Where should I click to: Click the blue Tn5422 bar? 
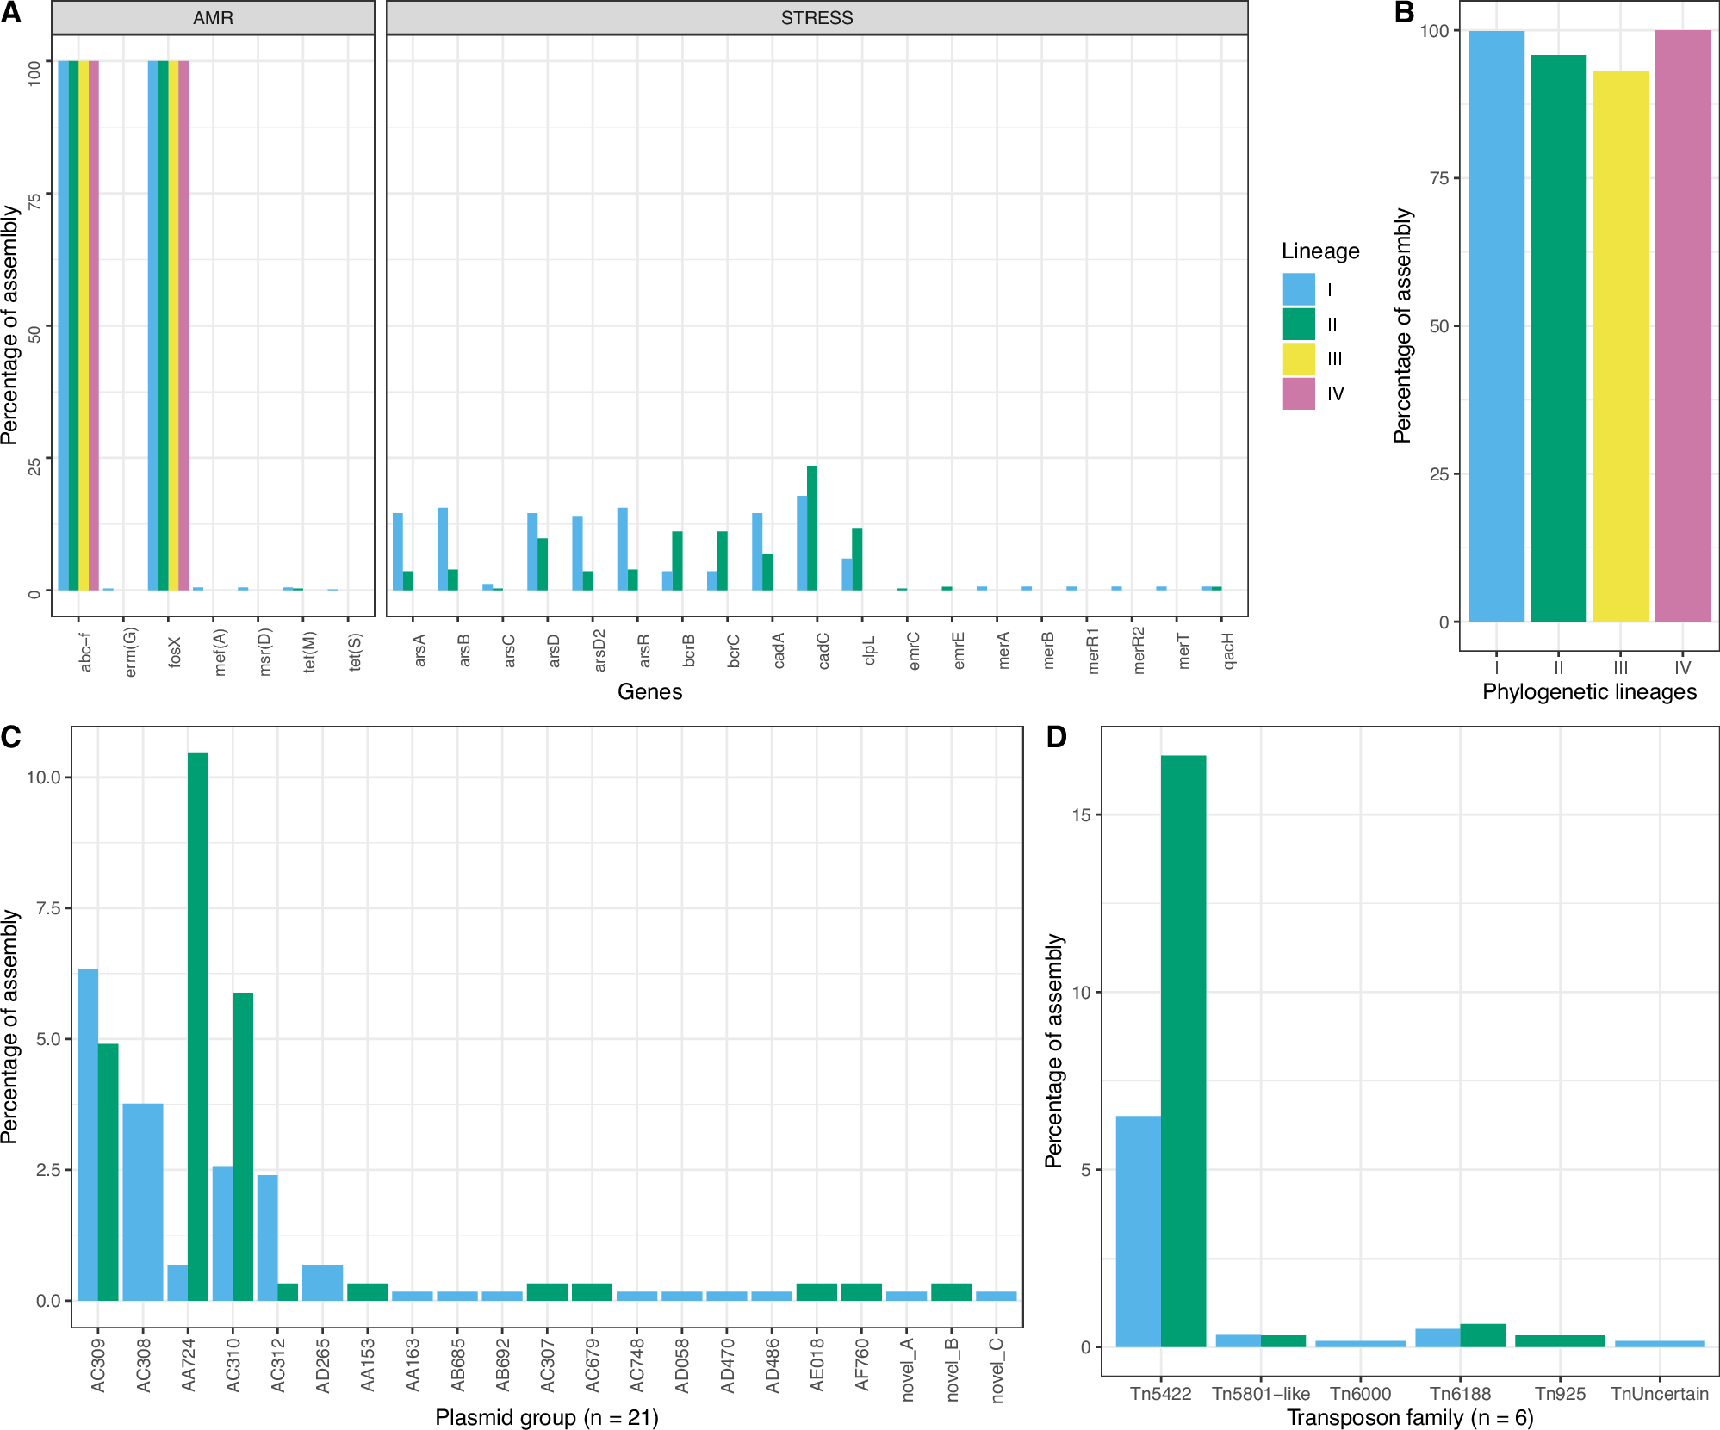[x=1138, y=1231]
